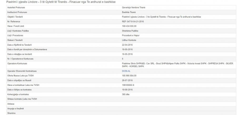The image size is (237, 115).
Task: Click the 'Operator Ekonomik Kontraktues' label
Action: (x=22, y=71)
